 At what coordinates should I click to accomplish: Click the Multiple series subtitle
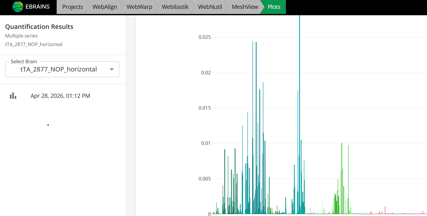coord(21,36)
